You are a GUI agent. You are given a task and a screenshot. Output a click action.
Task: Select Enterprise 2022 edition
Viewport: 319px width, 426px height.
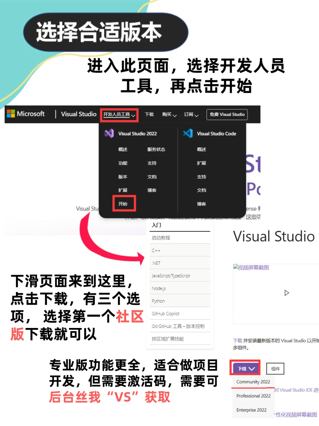pyautogui.click(x=251, y=410)
